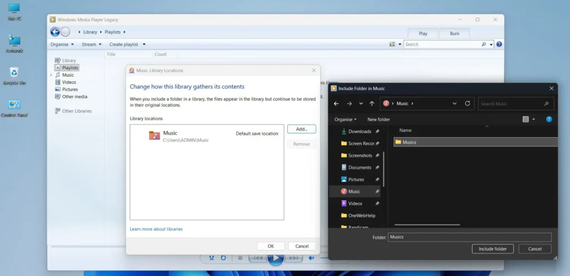Switch to the Play tab

(x=423, y=33)
